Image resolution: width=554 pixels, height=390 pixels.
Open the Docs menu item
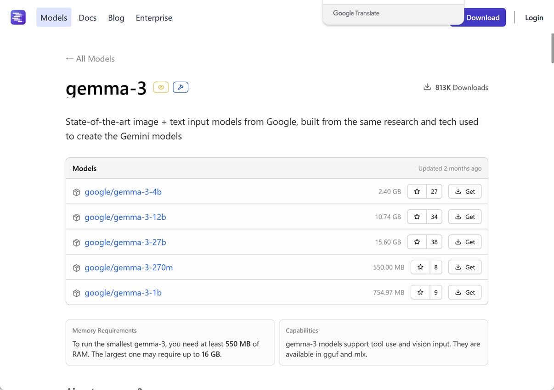(x=87, y=18)
